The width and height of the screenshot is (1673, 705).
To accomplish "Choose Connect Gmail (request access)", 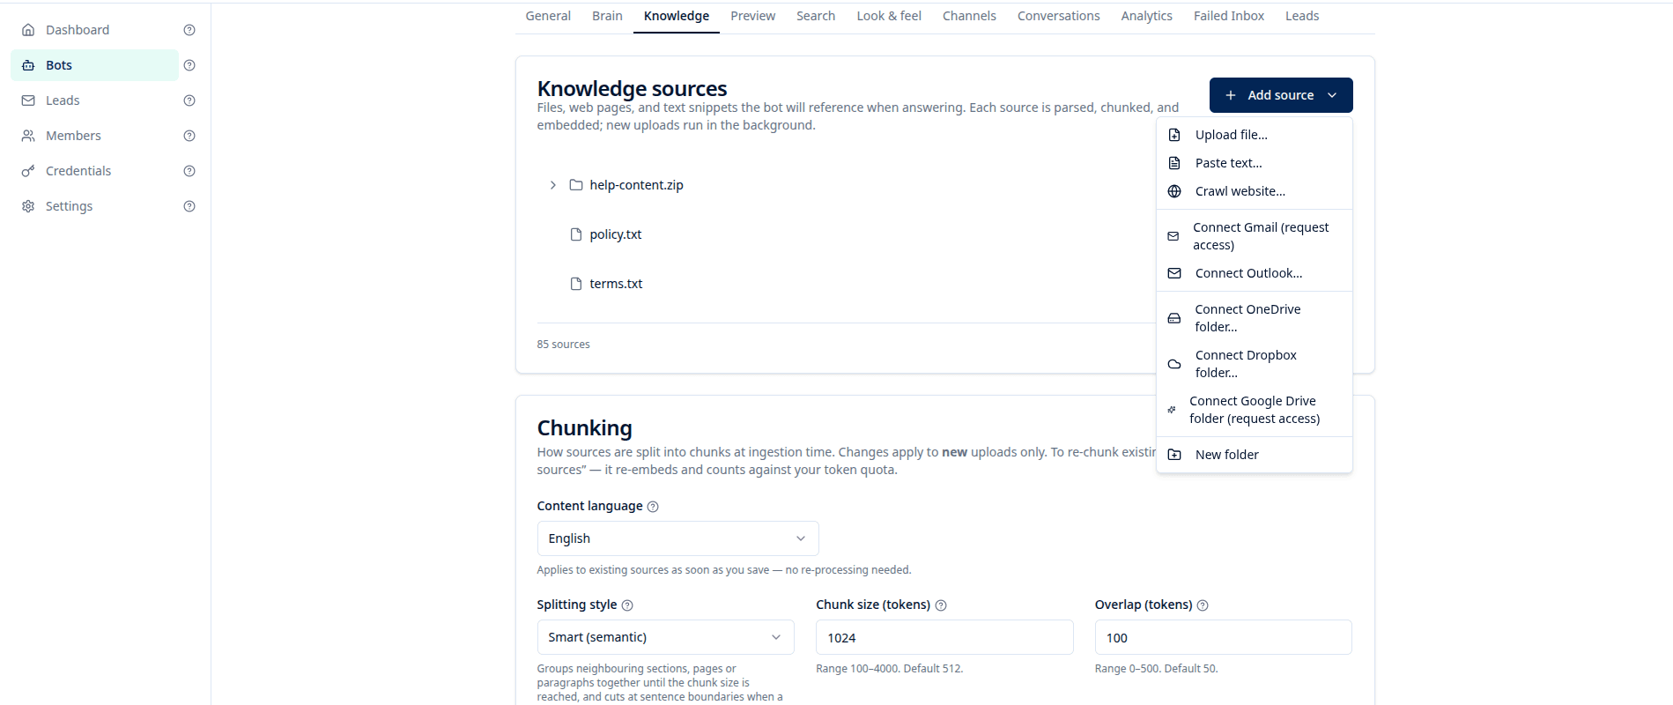I will (x=1255, y=236).
